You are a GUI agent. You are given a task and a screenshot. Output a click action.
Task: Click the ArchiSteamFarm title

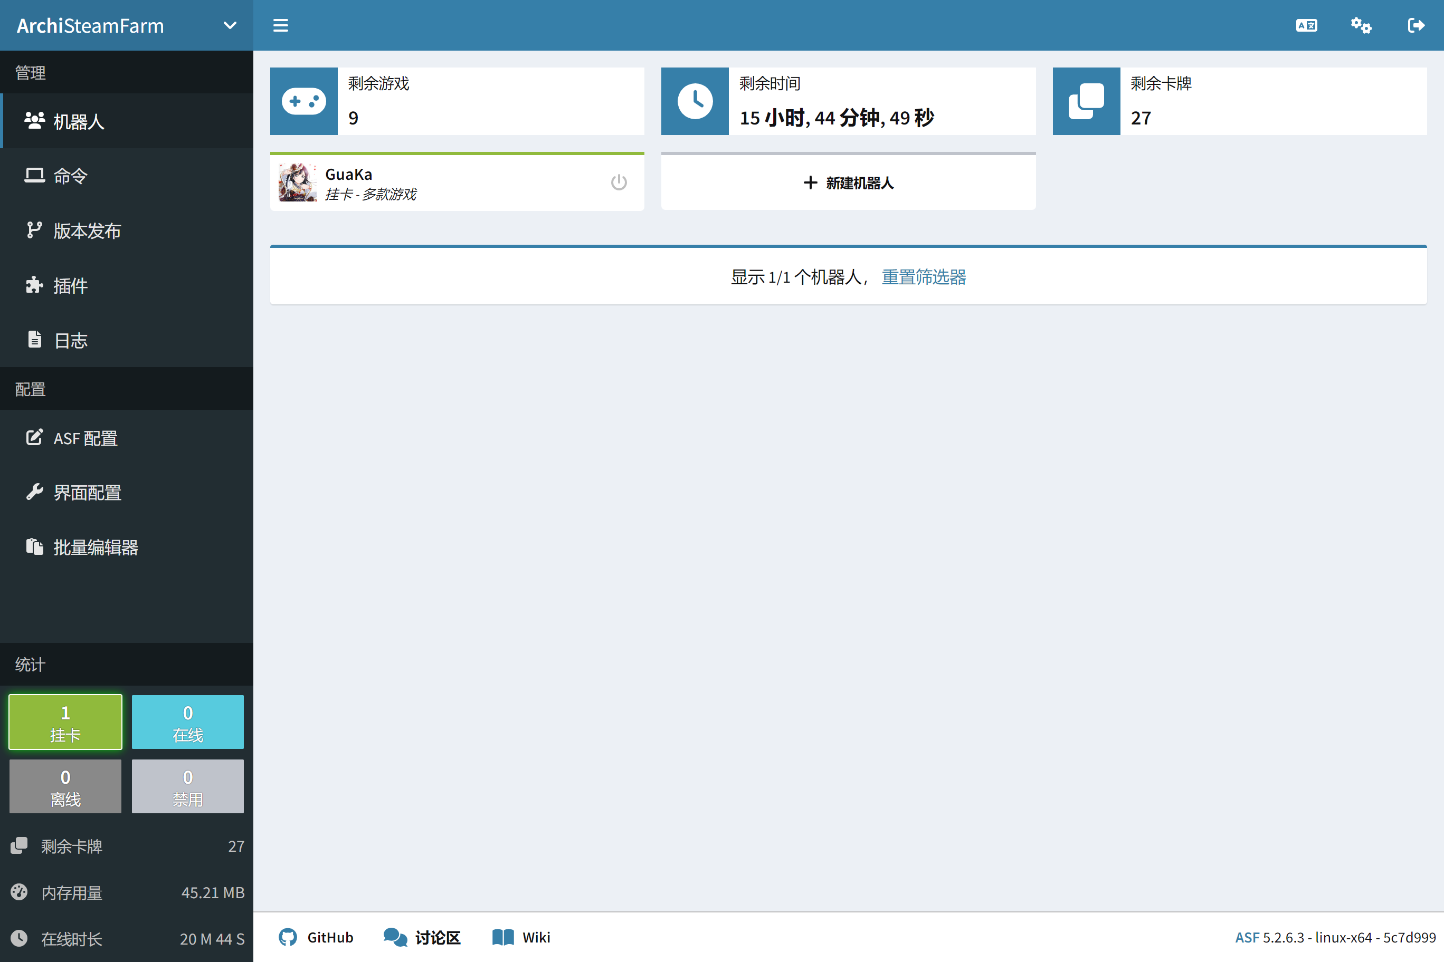(90, 26)
